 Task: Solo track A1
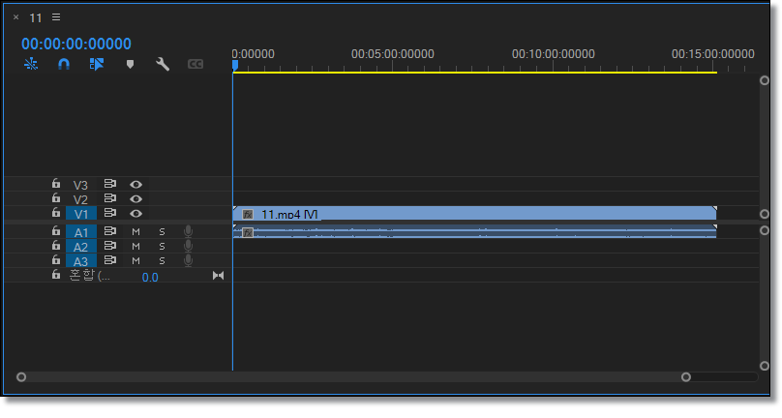(162, 232)
